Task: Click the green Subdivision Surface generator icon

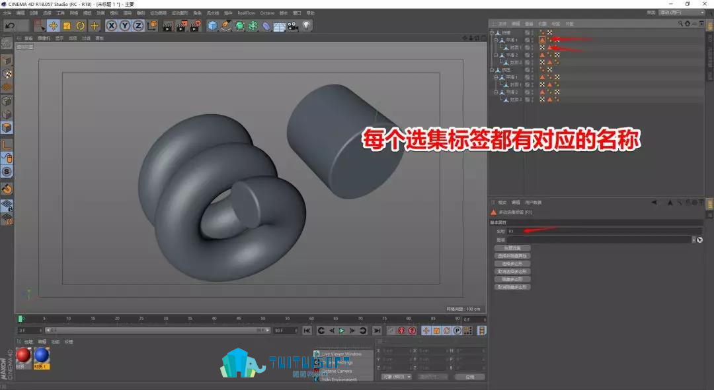Action: click(x=240, y=26)
